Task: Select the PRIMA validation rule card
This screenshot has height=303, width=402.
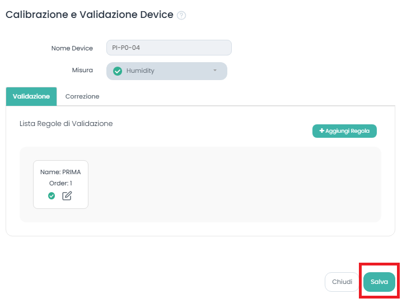Action: pyautogui.click(x=60, y=184)
